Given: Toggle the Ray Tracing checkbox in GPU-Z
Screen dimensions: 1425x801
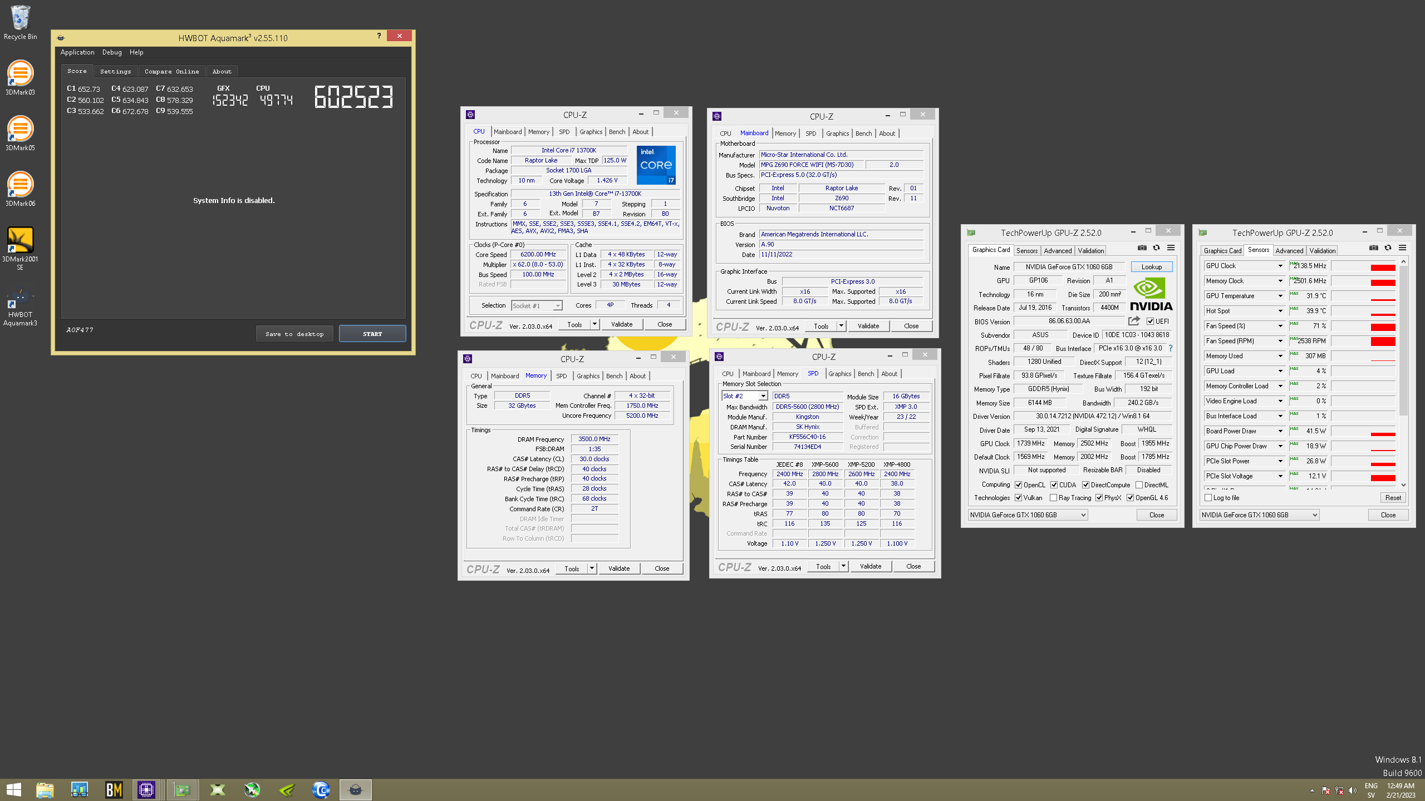Looking at the screenshot, I should [x=1053, y=497].
